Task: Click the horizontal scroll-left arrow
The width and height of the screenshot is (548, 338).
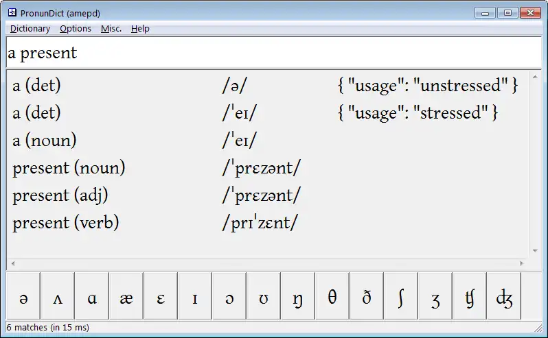Action: coord(13,264)
